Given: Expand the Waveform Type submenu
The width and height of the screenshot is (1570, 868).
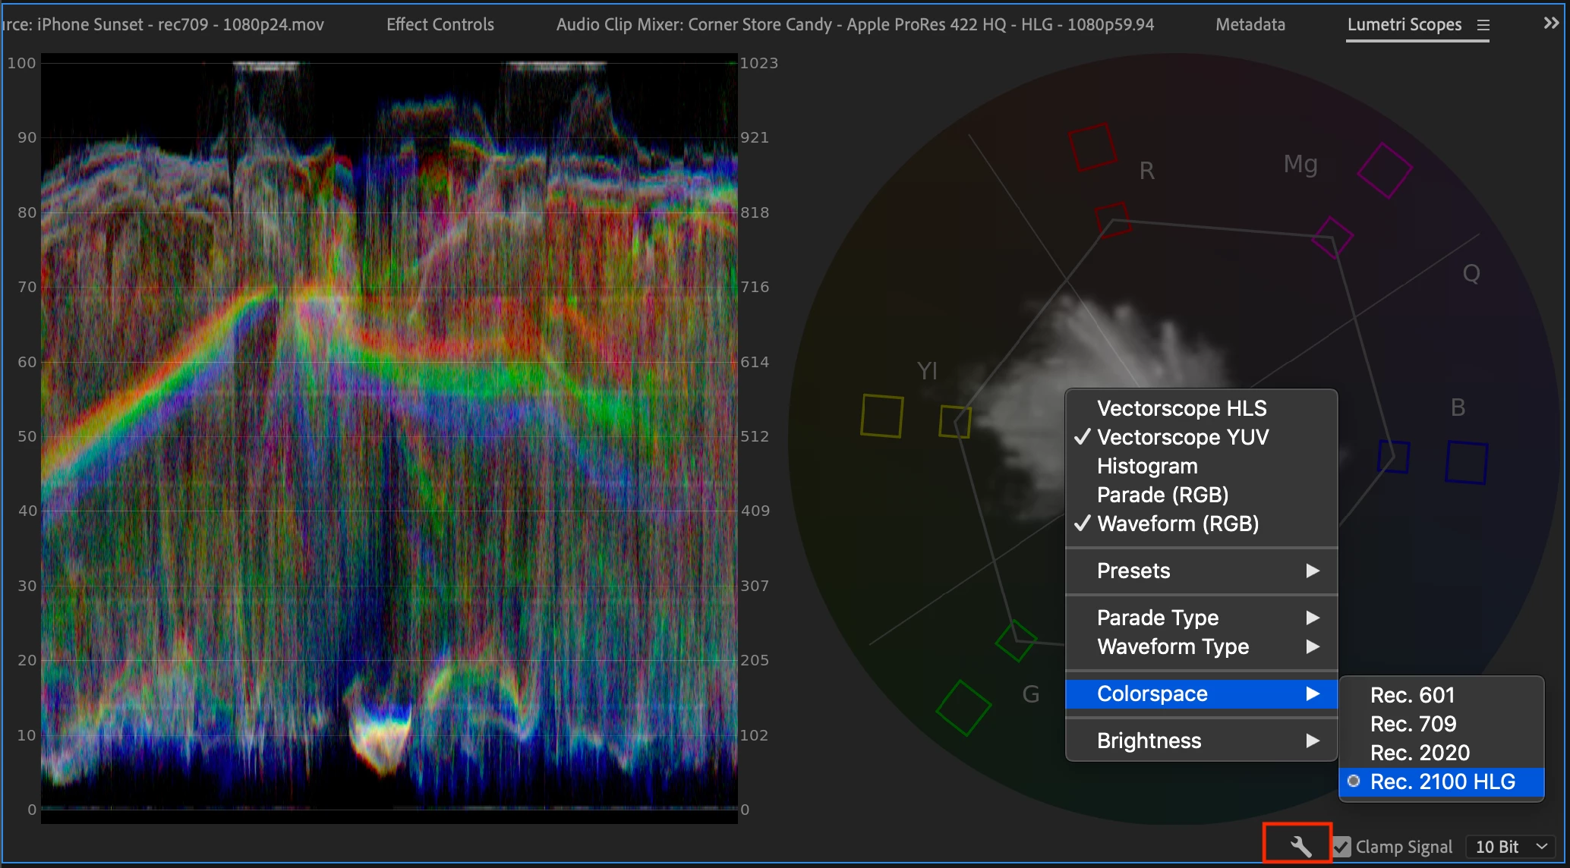Looking at the screenshot, I should click(1201, 646).
